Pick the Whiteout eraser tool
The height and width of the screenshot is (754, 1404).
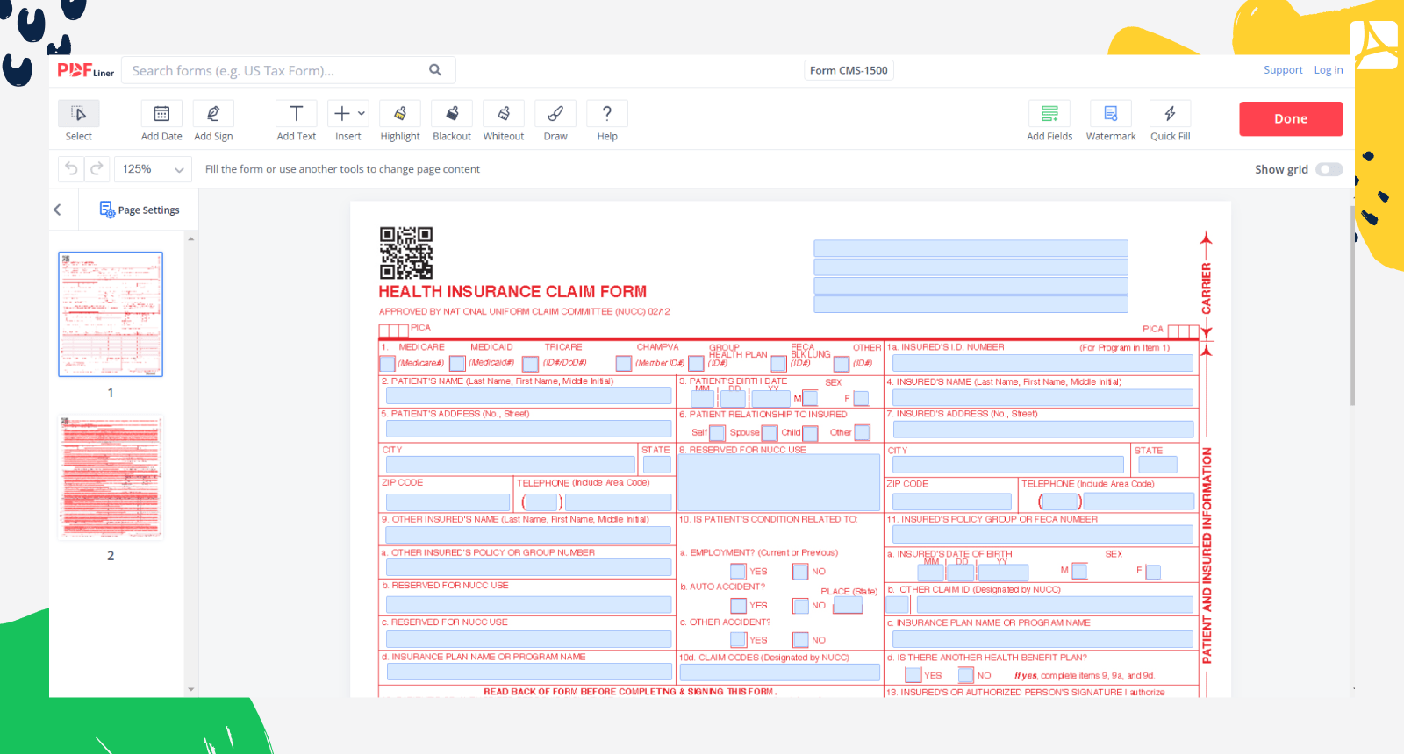504,114
